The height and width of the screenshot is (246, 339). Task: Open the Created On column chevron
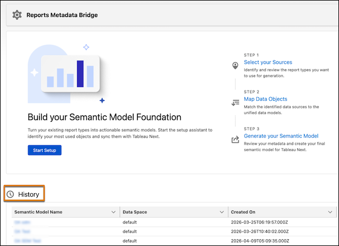tap(330, 212)
